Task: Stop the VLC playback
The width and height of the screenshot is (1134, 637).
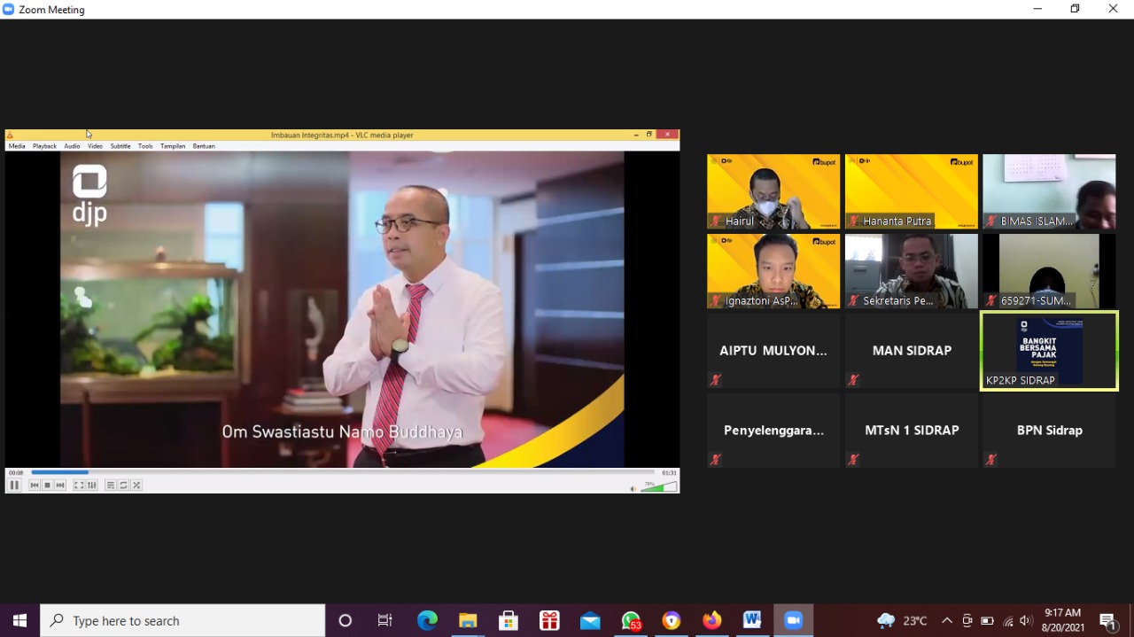Action: (47, 485)
